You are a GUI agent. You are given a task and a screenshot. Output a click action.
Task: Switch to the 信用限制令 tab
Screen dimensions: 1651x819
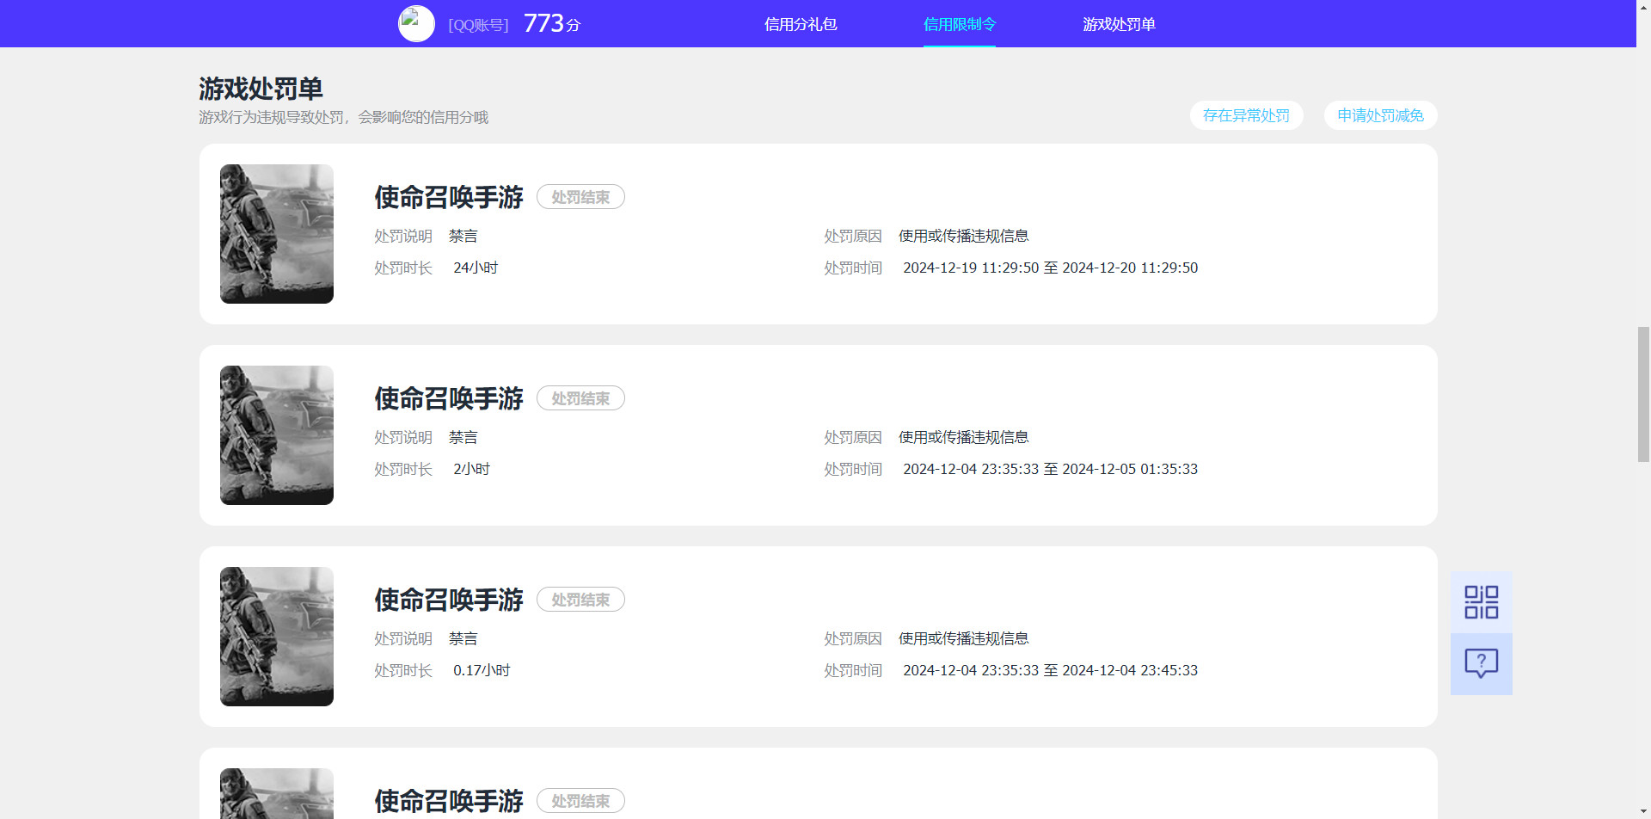pos(960,24)
